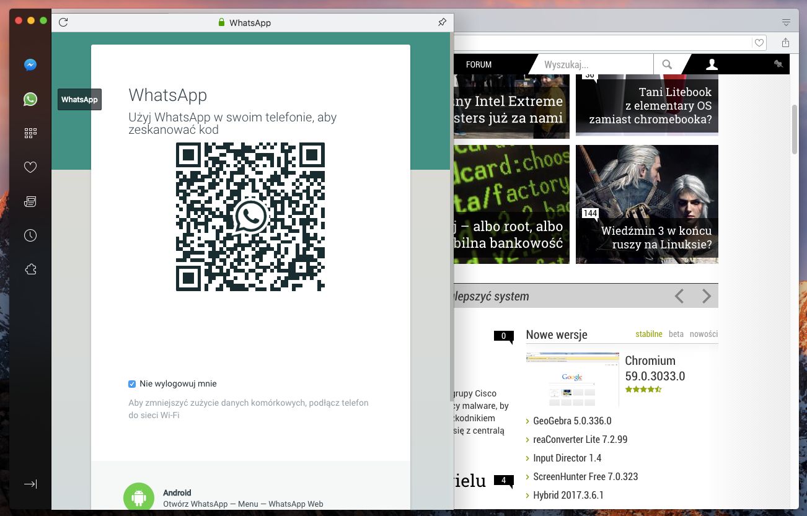807x516 pixels.
Task: Click the 144 comments badge on Wiedźmin article
Action: [x=590, y=213]
